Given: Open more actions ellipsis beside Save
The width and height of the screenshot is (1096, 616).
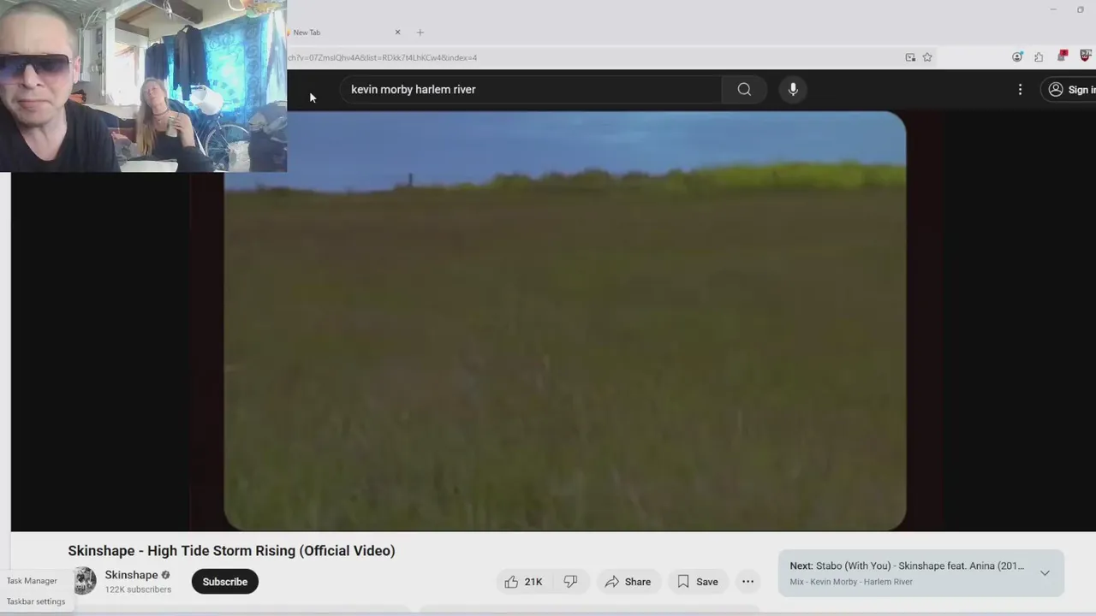Looking at the screenshot, I should point(748,582).
